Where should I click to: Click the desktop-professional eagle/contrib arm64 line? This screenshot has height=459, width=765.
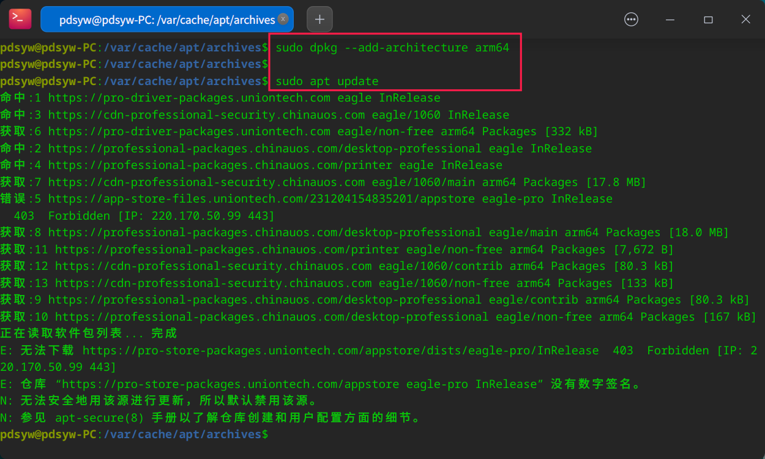click(375, 300)
